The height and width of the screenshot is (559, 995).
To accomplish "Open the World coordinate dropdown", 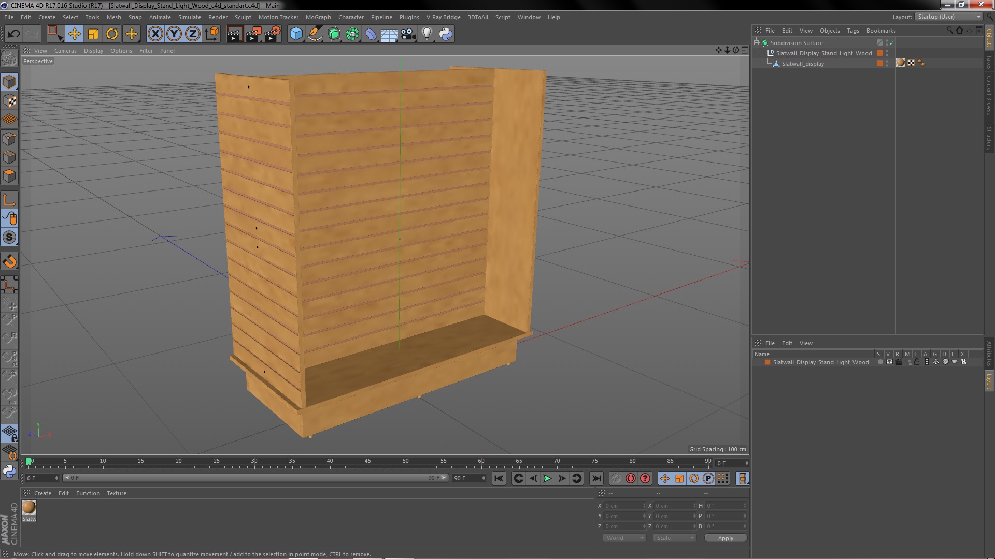I will coord(624,538).
